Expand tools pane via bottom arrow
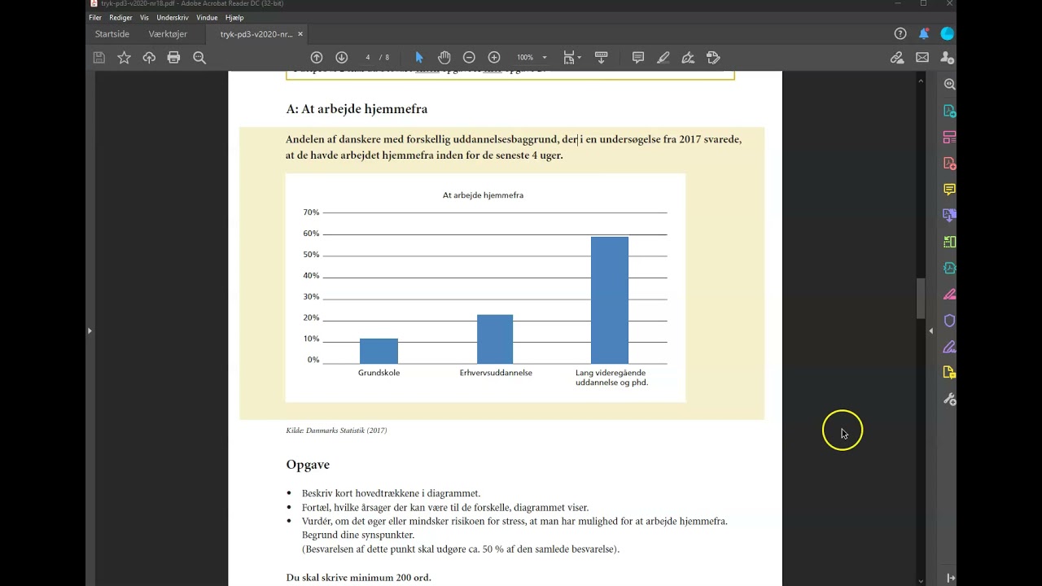Viewport: 1042px width, 586px height. pyautogui.click(x=950, y=578)
